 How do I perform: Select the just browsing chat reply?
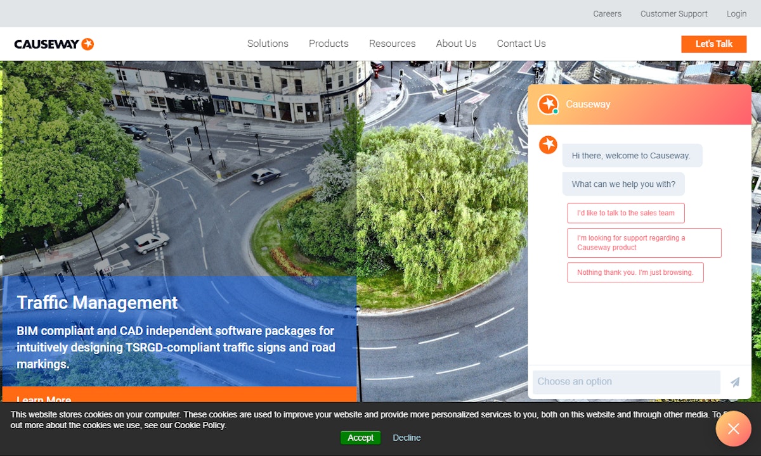[x=635, y=272]
